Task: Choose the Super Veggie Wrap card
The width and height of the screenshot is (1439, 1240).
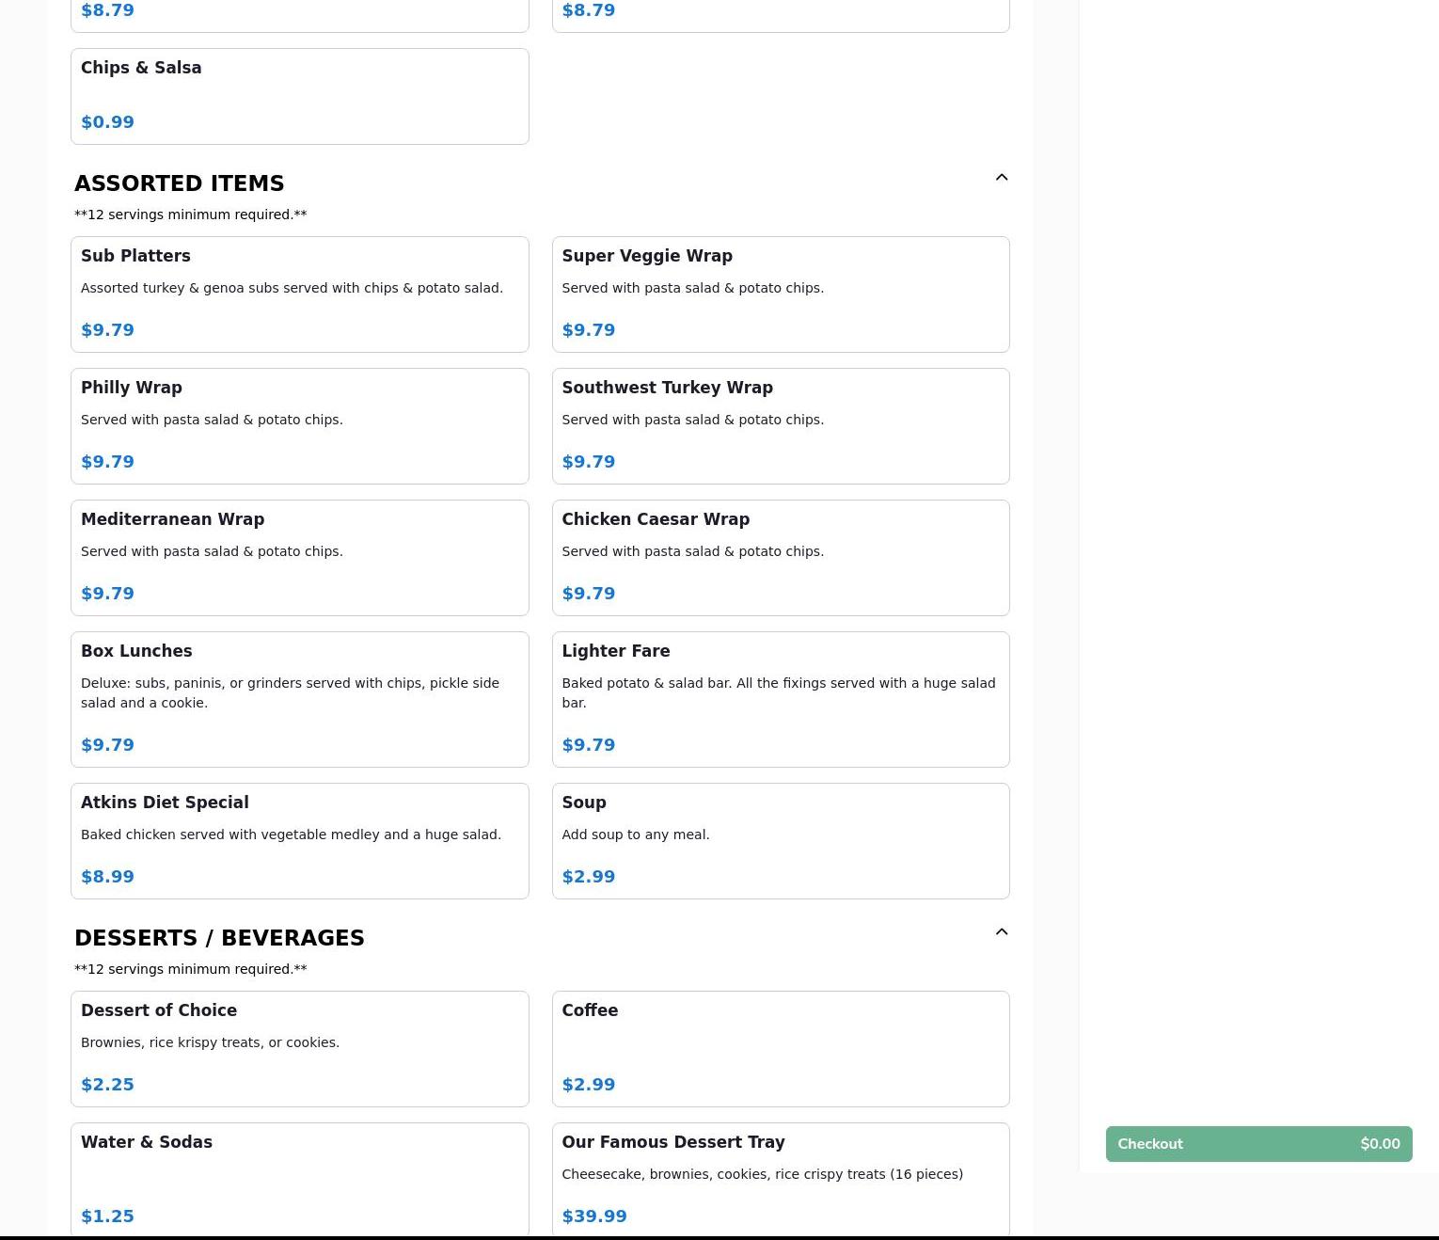Action: click(780, 294)
